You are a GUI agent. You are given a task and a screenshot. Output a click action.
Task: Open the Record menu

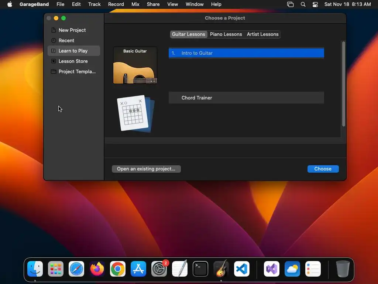coord(116,4)
